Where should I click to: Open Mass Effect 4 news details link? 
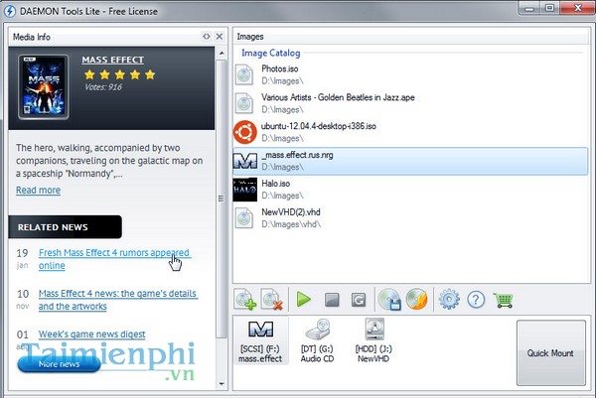pos(118,300)
